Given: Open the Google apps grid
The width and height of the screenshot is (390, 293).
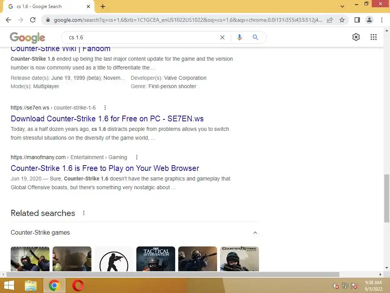Looking at the screenshot, I should [x=374, y=37].
